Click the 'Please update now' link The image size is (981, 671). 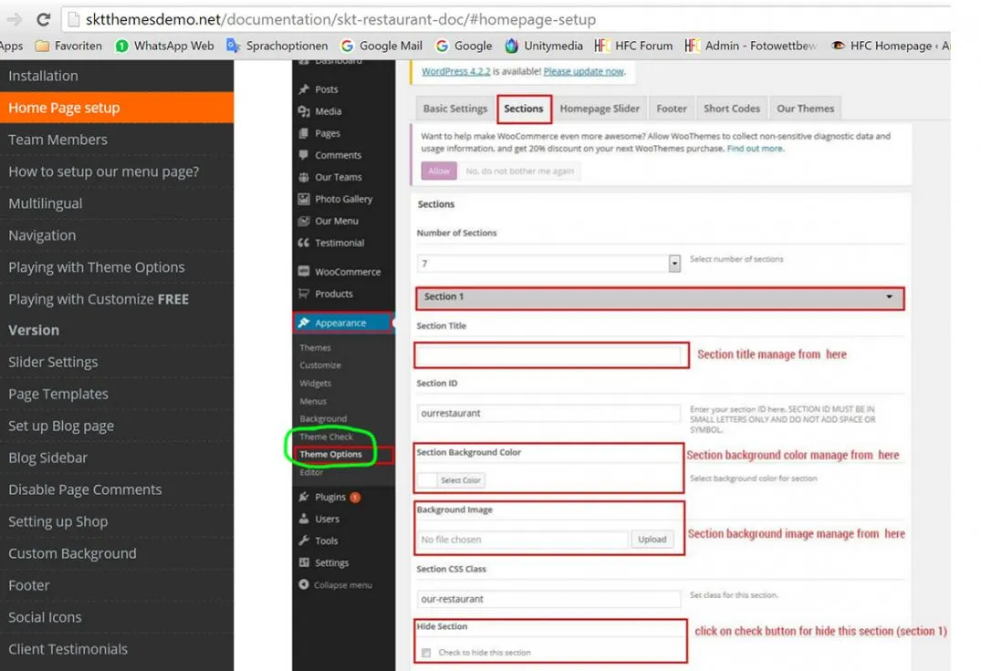(584, 71)
